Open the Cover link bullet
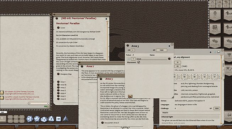Image resolution: width=232 pixels, height=129 pixels. pos(58,27)
